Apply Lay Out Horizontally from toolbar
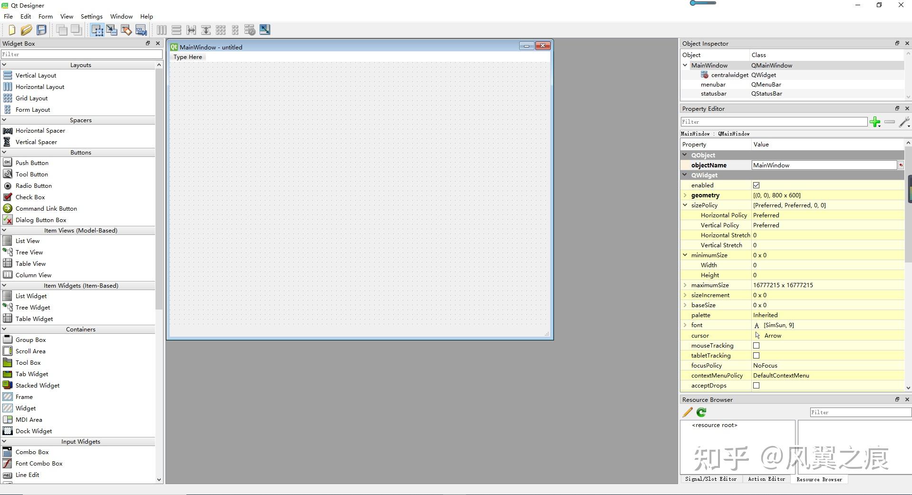 click(162, 30)
